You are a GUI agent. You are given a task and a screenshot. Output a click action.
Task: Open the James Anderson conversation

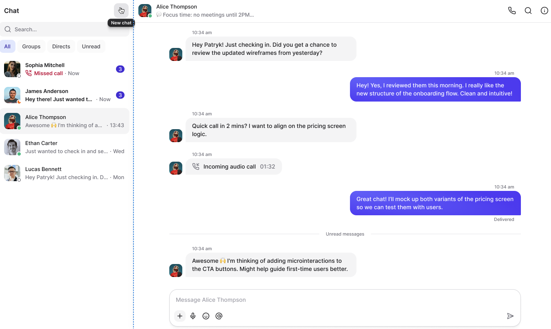64,95
